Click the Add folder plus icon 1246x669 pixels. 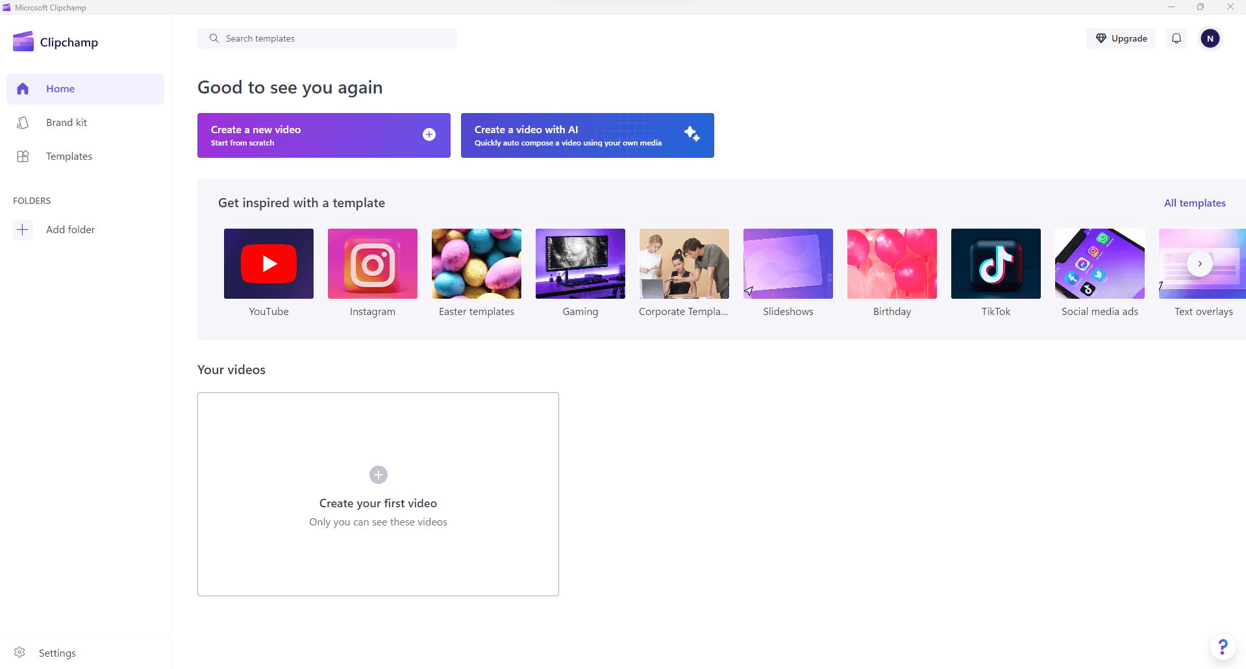pos(23,230)
